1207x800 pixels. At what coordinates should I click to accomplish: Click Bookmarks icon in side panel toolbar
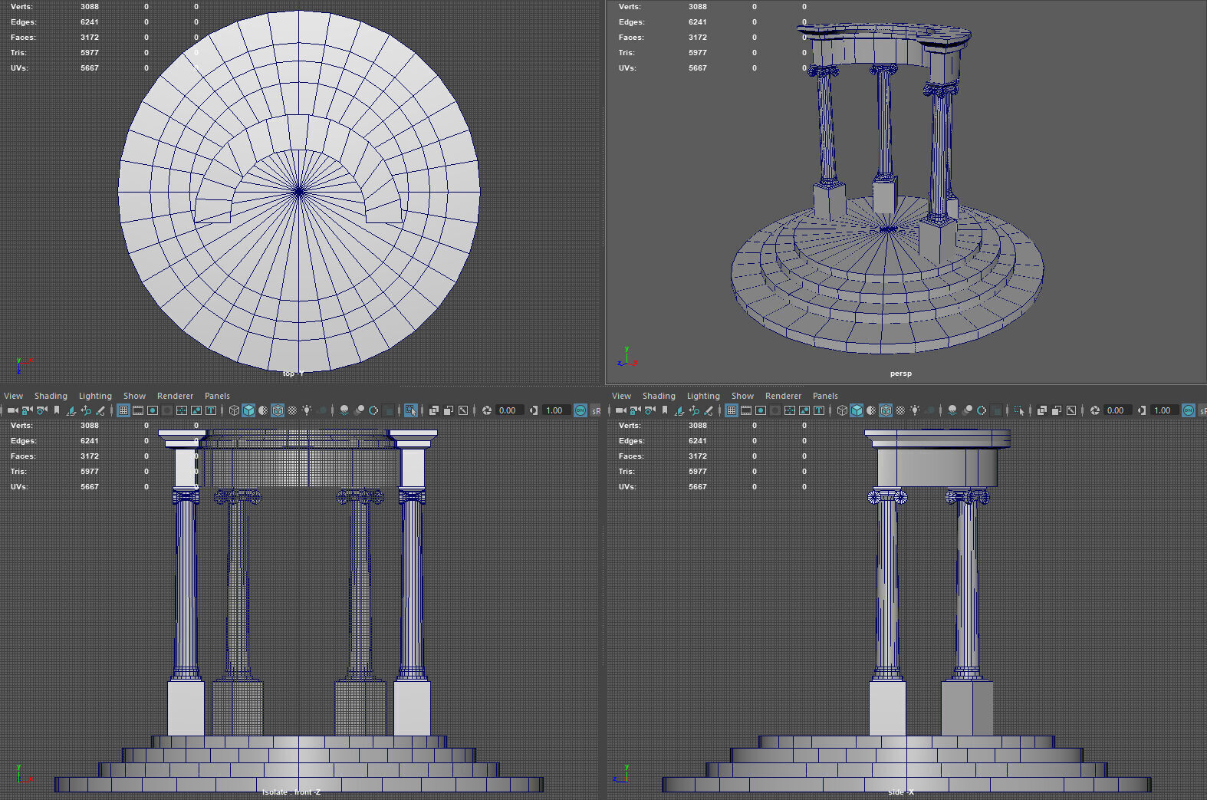[665, 410]
